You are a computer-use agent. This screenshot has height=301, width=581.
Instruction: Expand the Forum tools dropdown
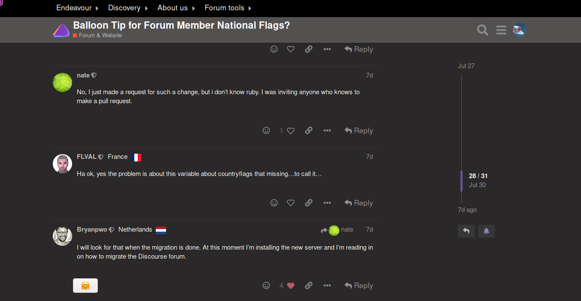(x=224, y=8)
